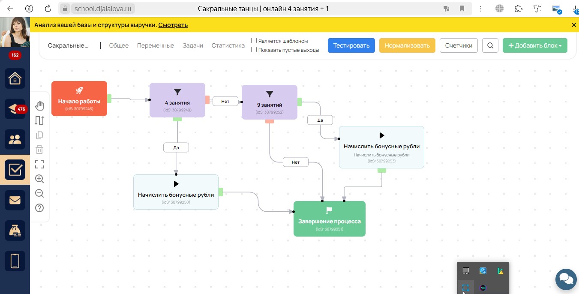Screen dimensions: 579x294
Task: Switch to the "Переменные" tab
Action: point(156,45)
